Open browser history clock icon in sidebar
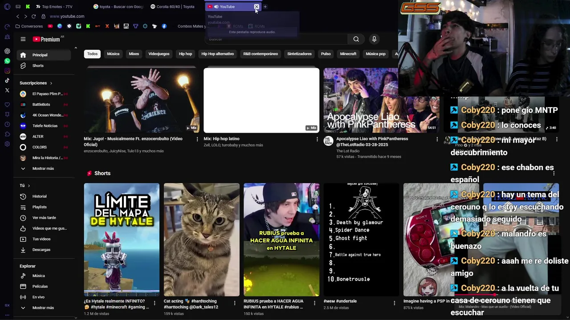The height and width of the screenshot is (320, 570). click(x=7, y=124)
